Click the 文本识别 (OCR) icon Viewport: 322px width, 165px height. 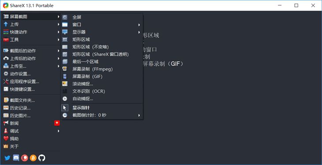pyautogui.click(x=65, y=92)
